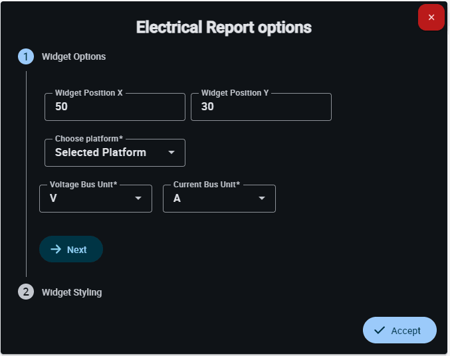Click the step 1 number circle
The height and width of the screenshot is (356, 450).
pos(26,56)
